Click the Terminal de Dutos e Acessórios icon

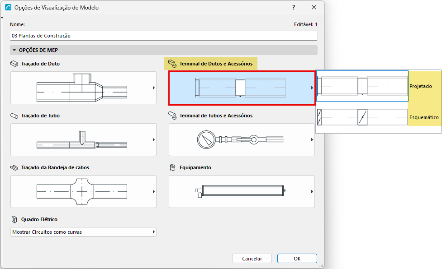pos(172,64)
